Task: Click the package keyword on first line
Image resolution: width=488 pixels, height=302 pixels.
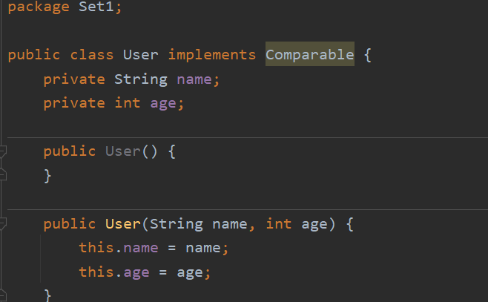Action: pos(39,7)
